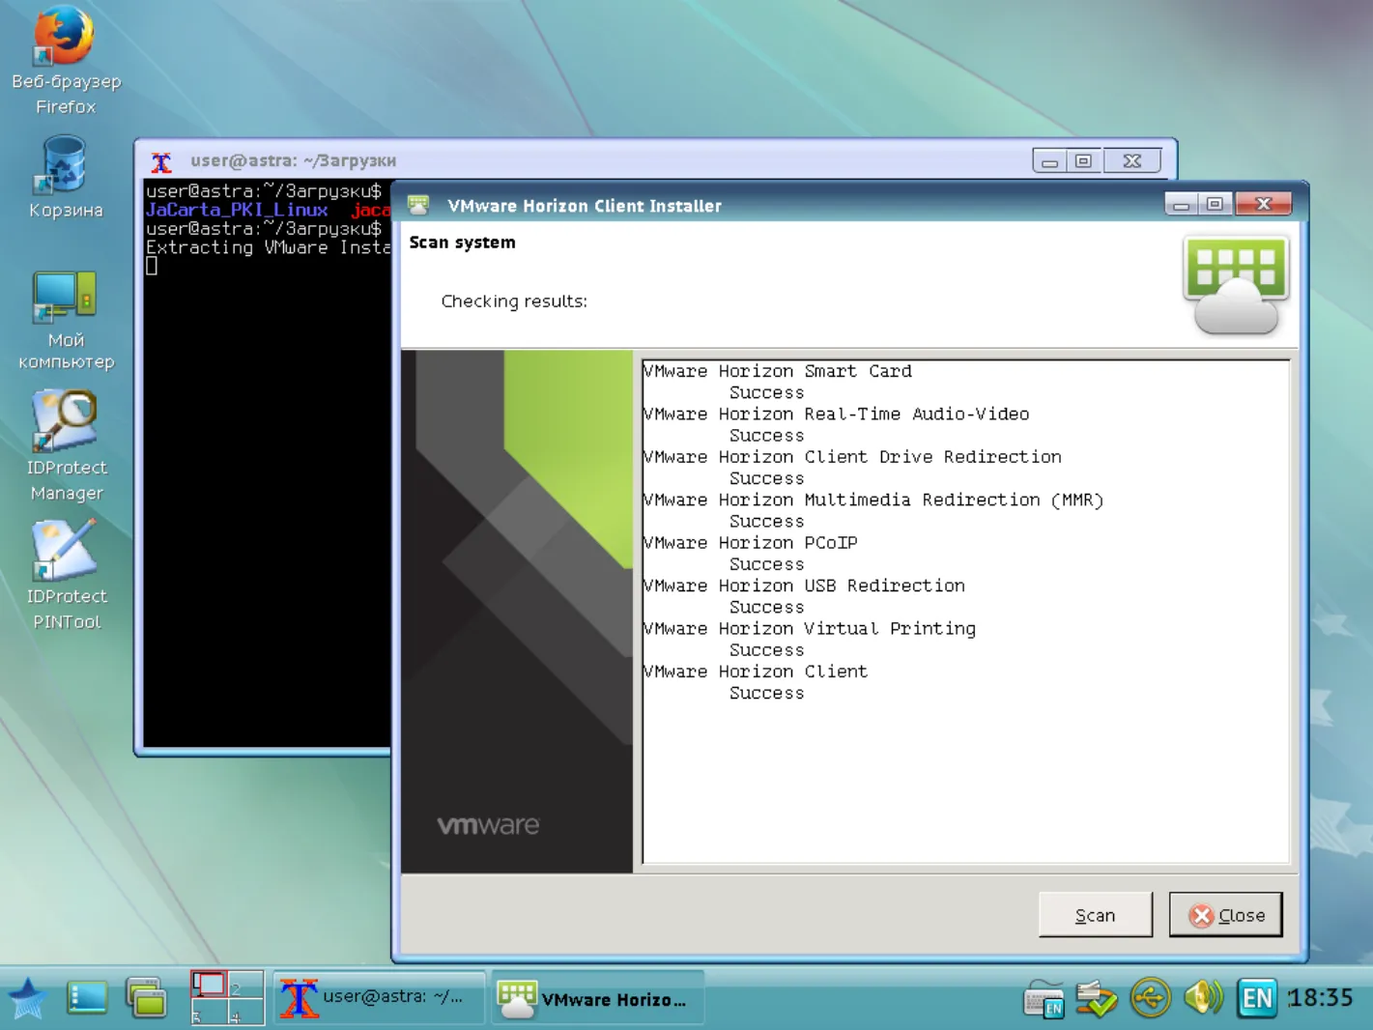Open the Мой компьютер desktop icon
Screen dimensions: 1373x1030
coord(65,321)
